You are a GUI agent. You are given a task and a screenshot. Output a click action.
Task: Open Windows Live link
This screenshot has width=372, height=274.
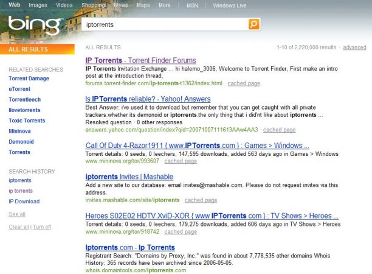click(229, 5)
